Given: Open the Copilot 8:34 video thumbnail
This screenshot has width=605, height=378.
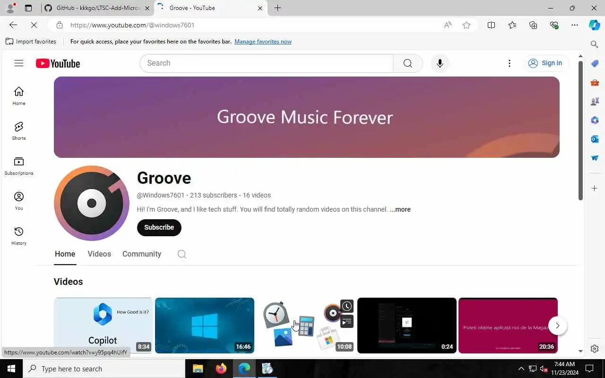Looking at the screenshot, I should tap(103, 326).
